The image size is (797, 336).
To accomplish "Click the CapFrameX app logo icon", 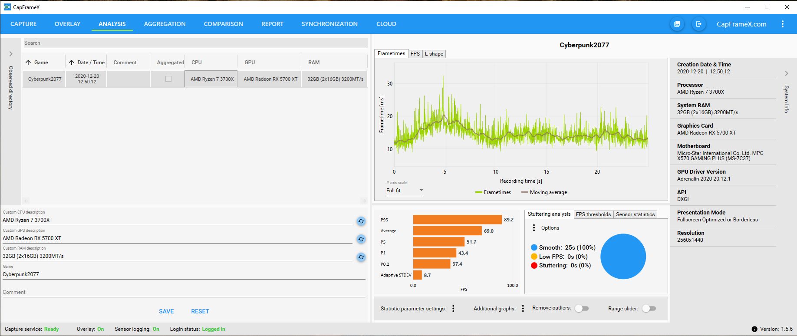I will (7, 7).
